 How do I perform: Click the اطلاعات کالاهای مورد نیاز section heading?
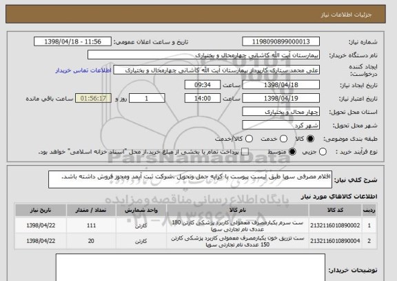(339, 197)
